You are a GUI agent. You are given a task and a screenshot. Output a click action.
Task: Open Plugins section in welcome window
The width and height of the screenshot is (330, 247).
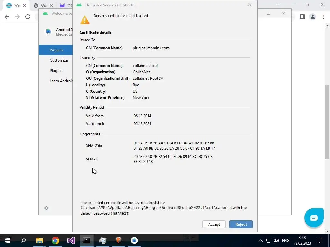coord(55,70)
